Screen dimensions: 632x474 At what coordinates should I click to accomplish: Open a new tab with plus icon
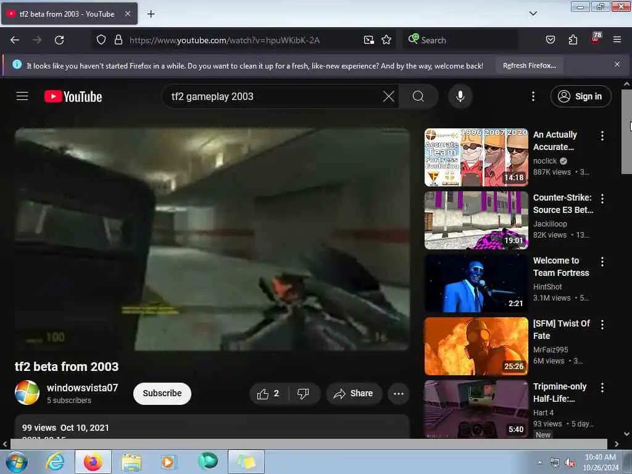click(x=151, y=14)
